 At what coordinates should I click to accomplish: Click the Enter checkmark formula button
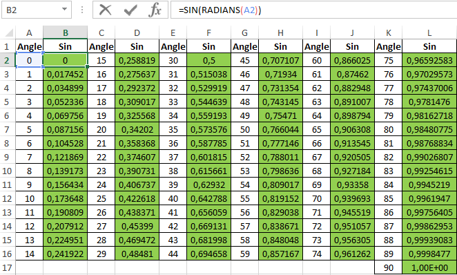pyautogui.click(x=130, y=10)
